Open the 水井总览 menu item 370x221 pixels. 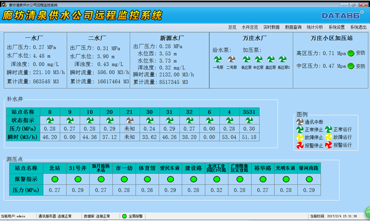coord(250,27)
